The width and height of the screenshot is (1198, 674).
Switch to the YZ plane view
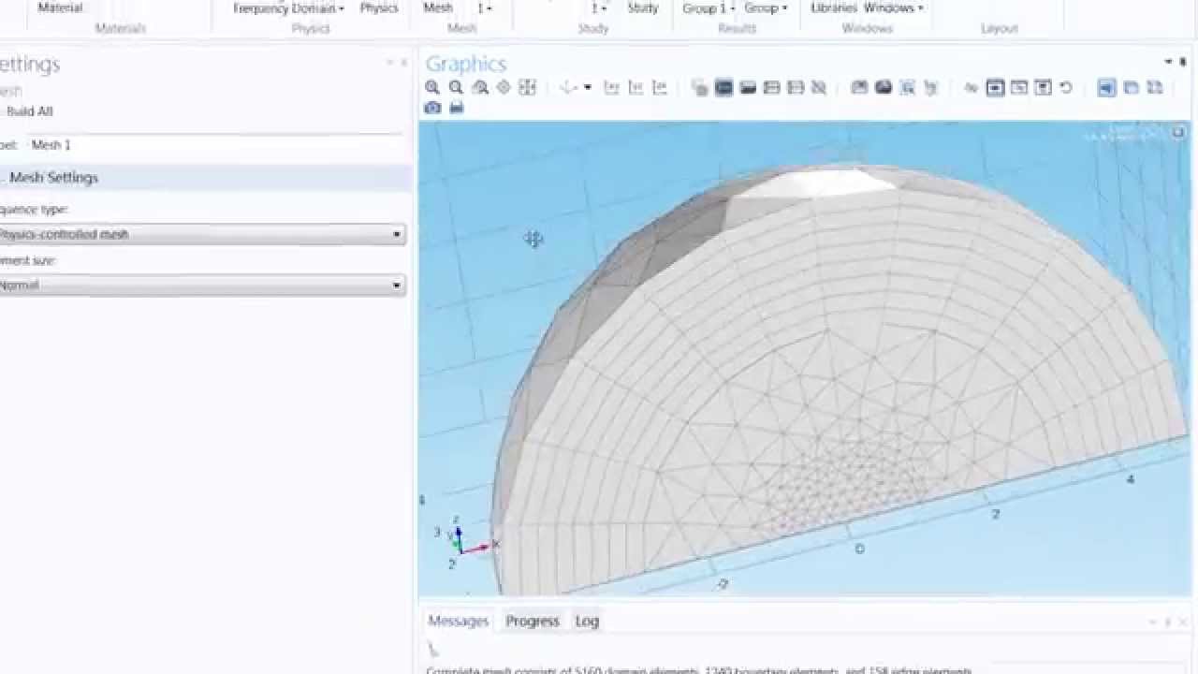pos(636,87)
